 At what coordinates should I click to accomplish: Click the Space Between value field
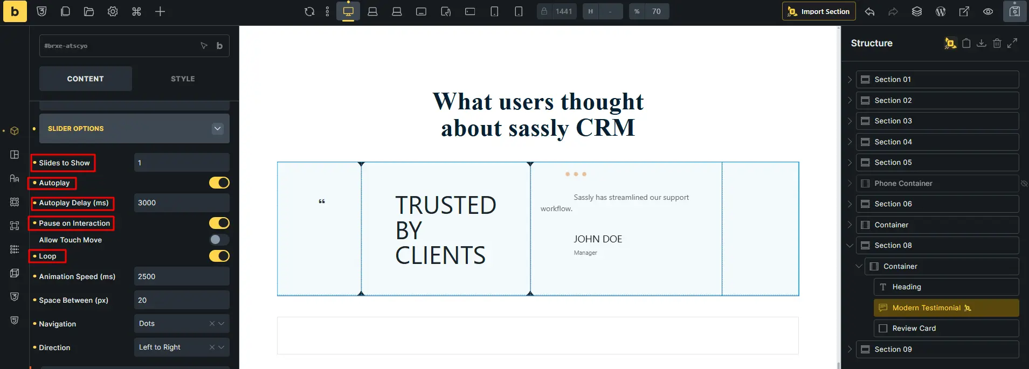182,300
